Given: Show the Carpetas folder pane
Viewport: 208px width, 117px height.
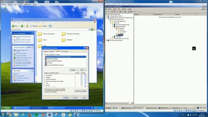Looking at the screenshot, I should tap(43, 26).
